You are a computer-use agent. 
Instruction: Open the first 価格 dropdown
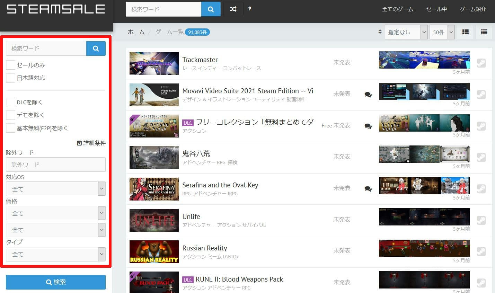click(x=56, y=213)
